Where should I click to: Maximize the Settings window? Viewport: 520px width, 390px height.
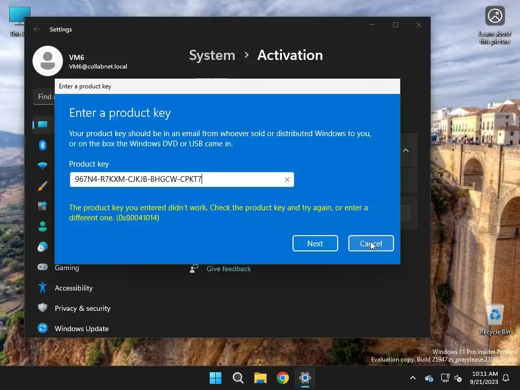tap(395, 25)
